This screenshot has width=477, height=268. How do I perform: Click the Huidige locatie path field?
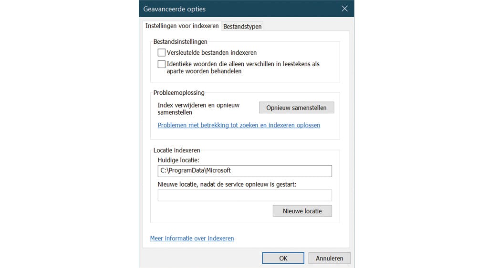244,171
